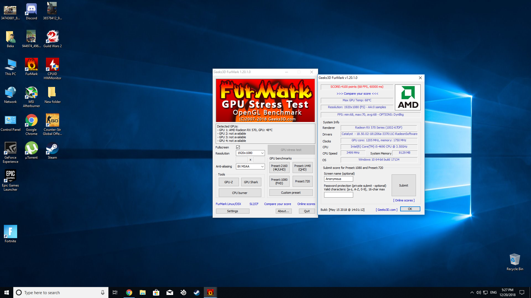Launch CPUID HWMonitor desktop icon
Screen dimensions: 531x298
pos(52,65)
